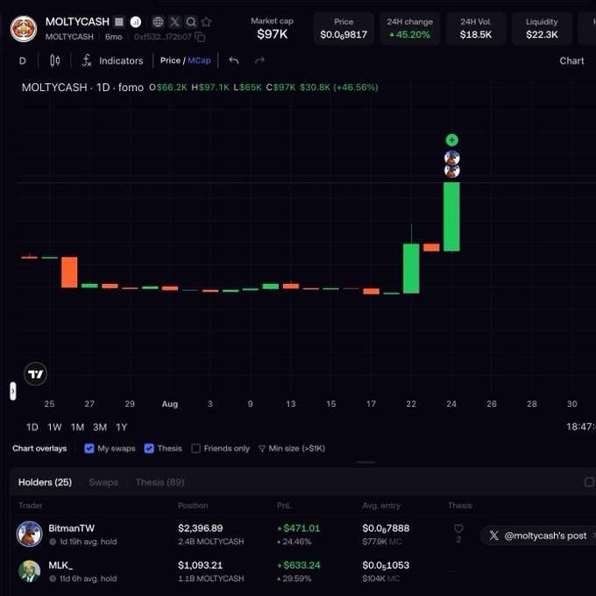Click BitmanTW's avatar
Image resolution: width=596 pixels, height=596 pixels.
[x=29, y=534]
